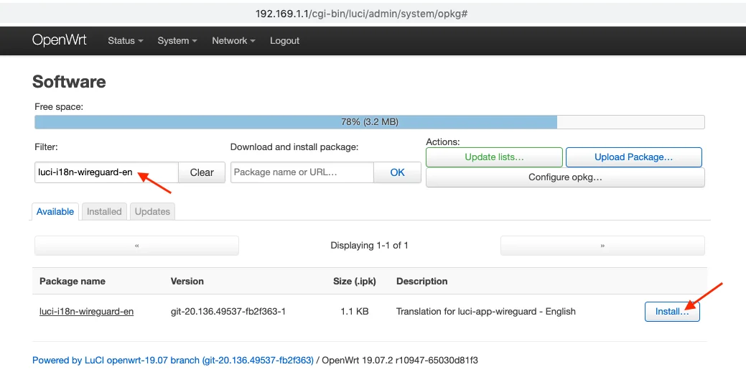746x390 pixels.
Task: Click the luci-i18n-wireguard-en package name
Action: click(86, 312)
